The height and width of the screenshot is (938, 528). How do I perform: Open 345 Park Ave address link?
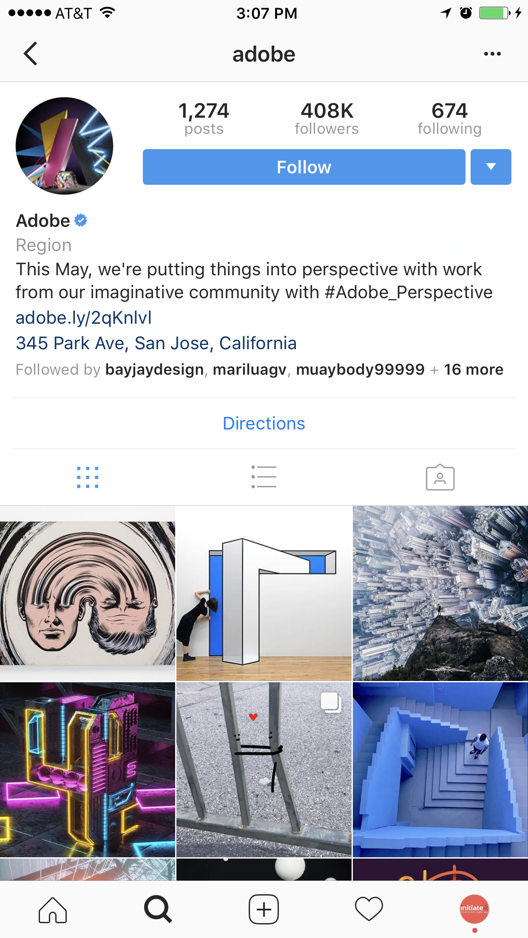click(156, 343)
